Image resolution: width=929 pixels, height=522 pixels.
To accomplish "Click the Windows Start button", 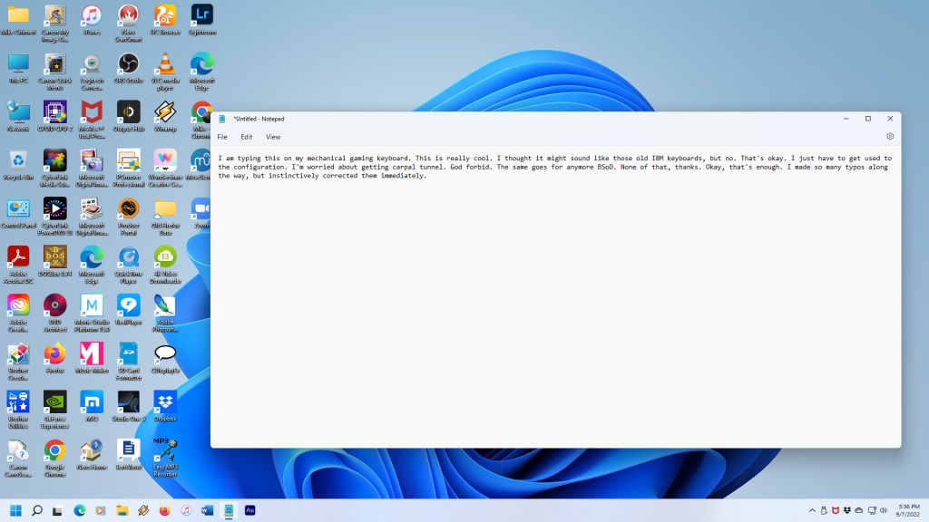I will tap(15, 510).
